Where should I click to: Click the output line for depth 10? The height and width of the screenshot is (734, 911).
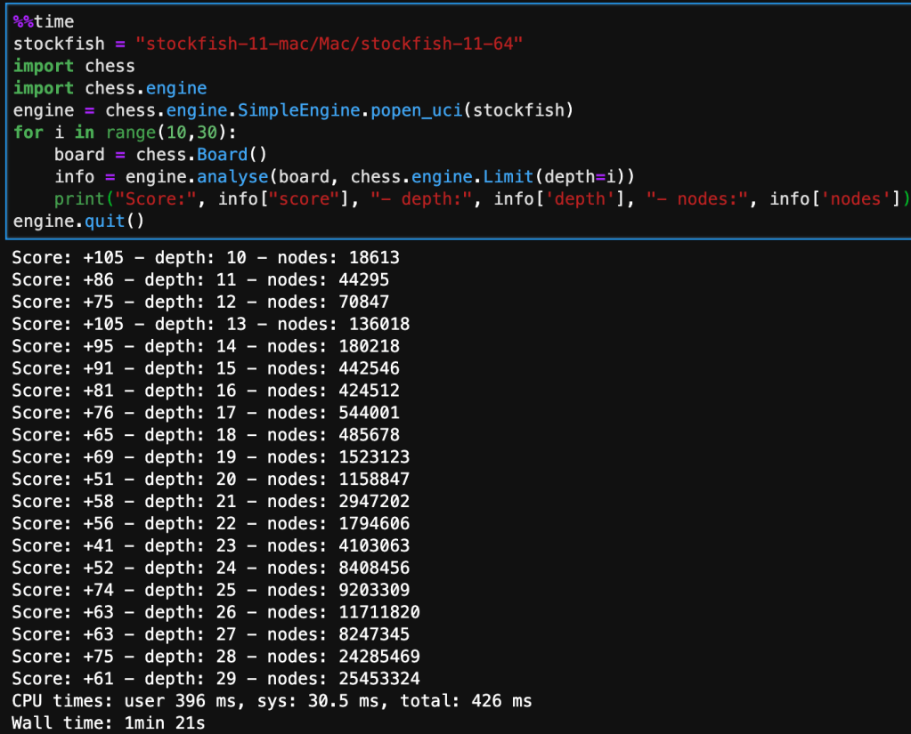[205, 257]
